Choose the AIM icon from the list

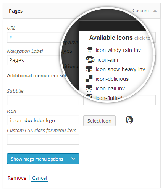tap(90, 59)
